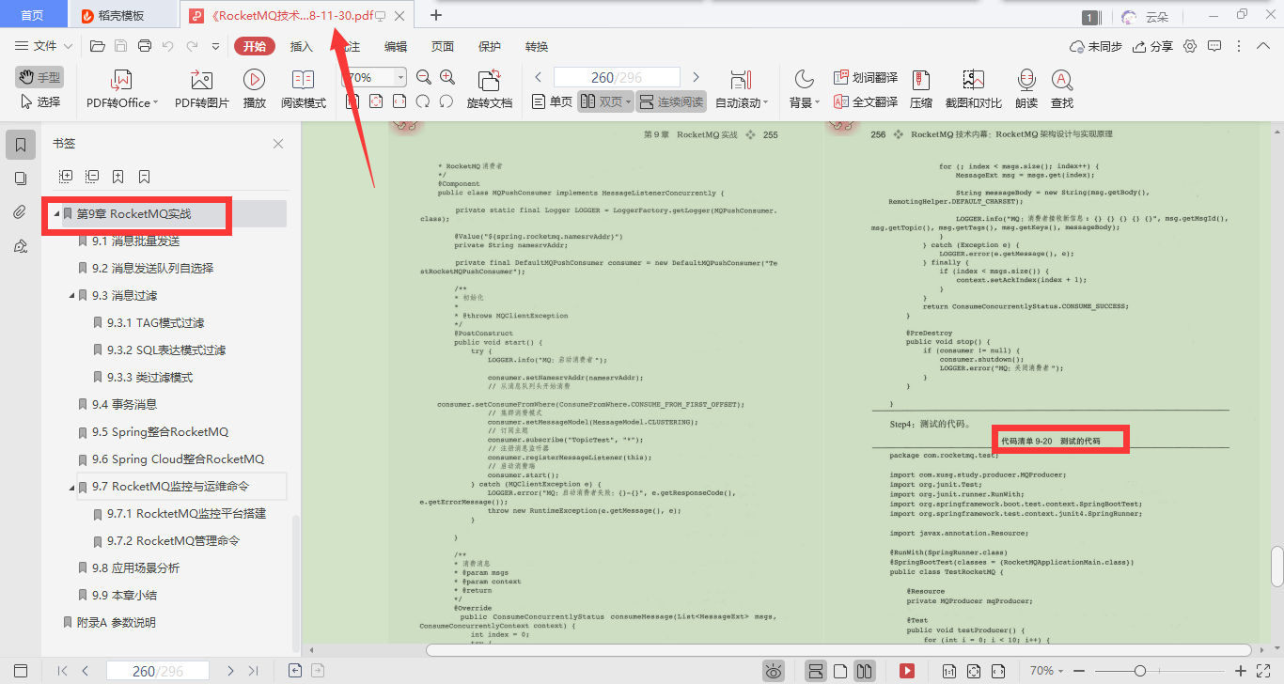This screenshot has width=1284, height=684.
Task: Open the 自动滚动 auto-scroll dropdown
Action: point(742,90)
